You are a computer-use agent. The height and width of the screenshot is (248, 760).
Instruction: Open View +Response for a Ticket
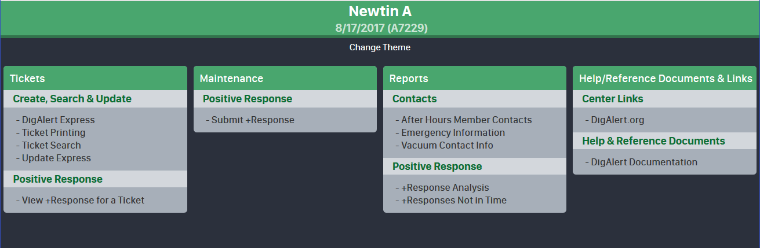click(83, 201)
